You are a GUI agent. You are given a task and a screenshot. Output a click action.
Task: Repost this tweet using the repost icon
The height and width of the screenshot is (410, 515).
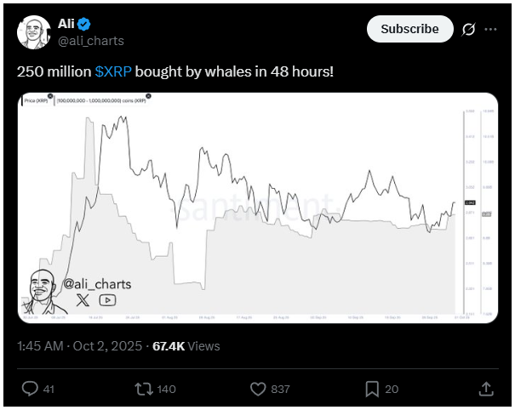point(144,389)
